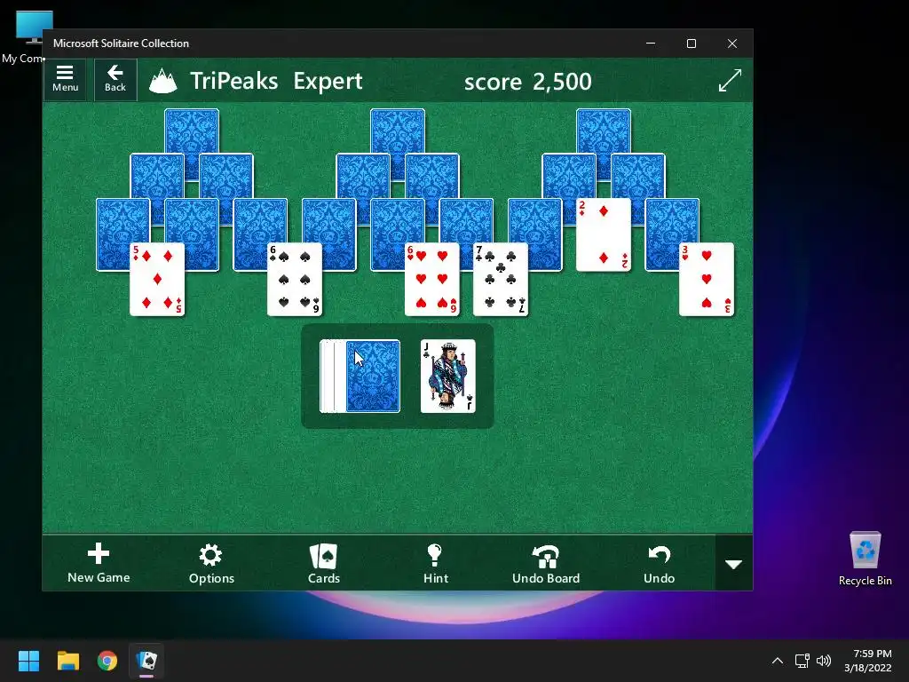Click the TriPeaks mountain logo icon

pos(163,81)
